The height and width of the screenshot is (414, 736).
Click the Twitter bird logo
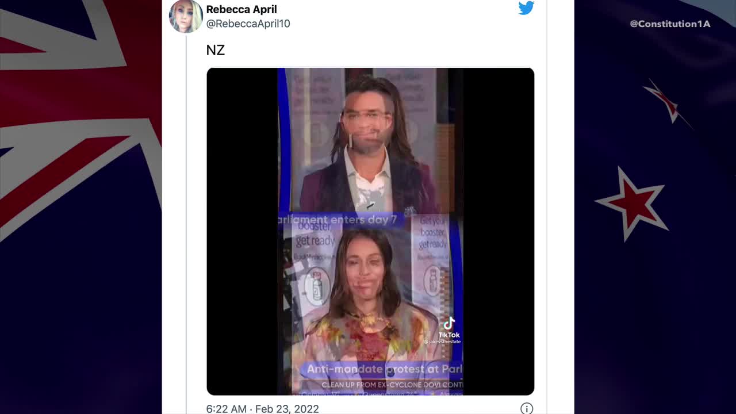526,8
